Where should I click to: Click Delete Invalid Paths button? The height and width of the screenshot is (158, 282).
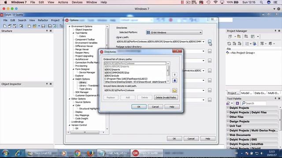(166, 97)
